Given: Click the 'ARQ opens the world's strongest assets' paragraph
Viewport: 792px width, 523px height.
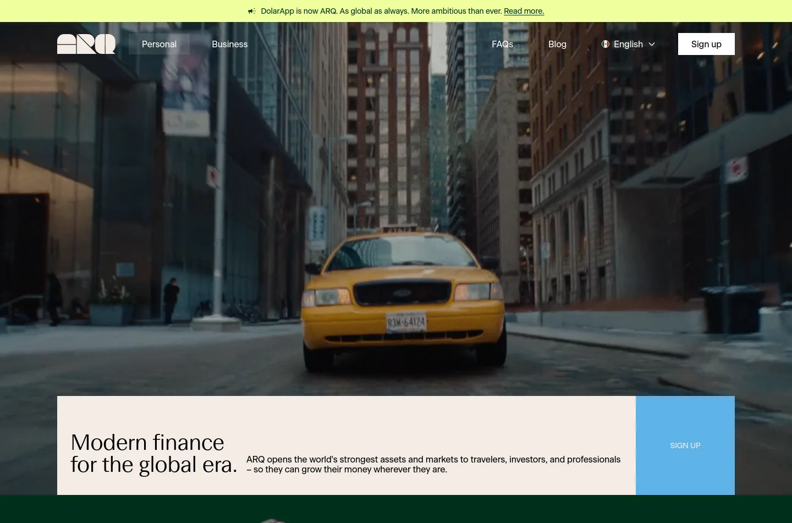Looking at the screenshot, I should 433,464.
